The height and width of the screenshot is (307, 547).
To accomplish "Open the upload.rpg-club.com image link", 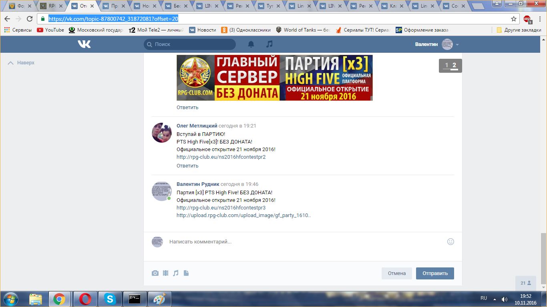I will [x=243, y=215].
